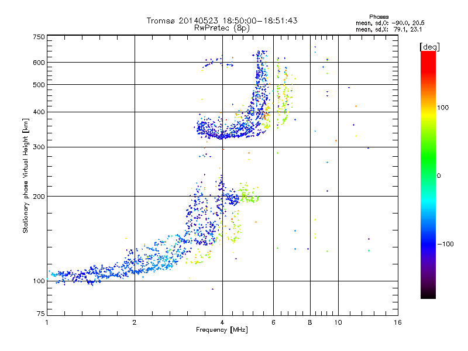468x351 pixels.
Task: Click the 'RwPretec (8p)' subtitle
Action: (x=222, y=28)
